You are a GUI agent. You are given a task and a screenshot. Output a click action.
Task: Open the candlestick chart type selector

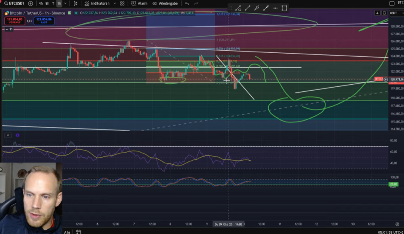(75, 3)
